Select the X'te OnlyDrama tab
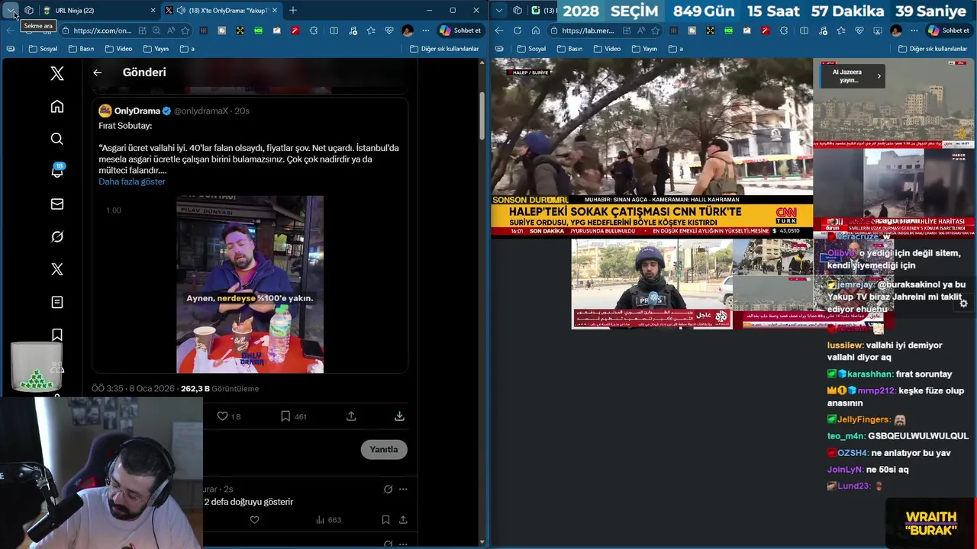The width and height of the screenshot is (977, 549). point(221,10)
